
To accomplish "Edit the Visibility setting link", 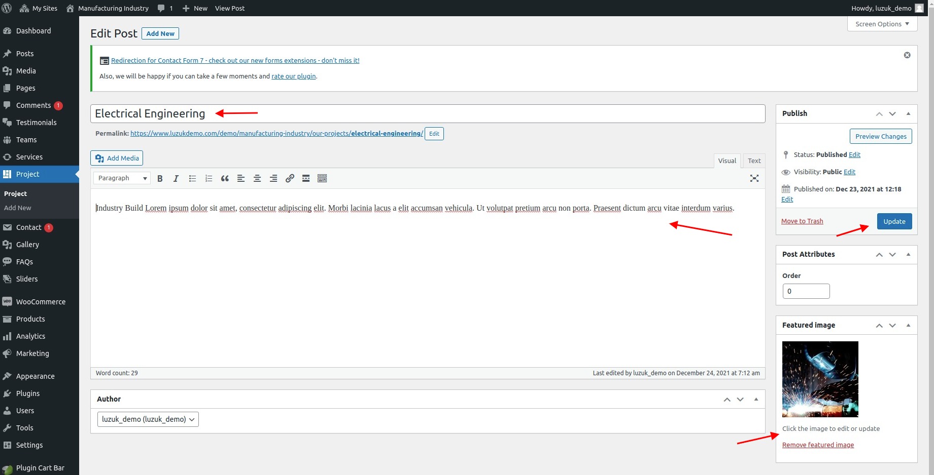I will pyautogui.click(x=849, y=172).
